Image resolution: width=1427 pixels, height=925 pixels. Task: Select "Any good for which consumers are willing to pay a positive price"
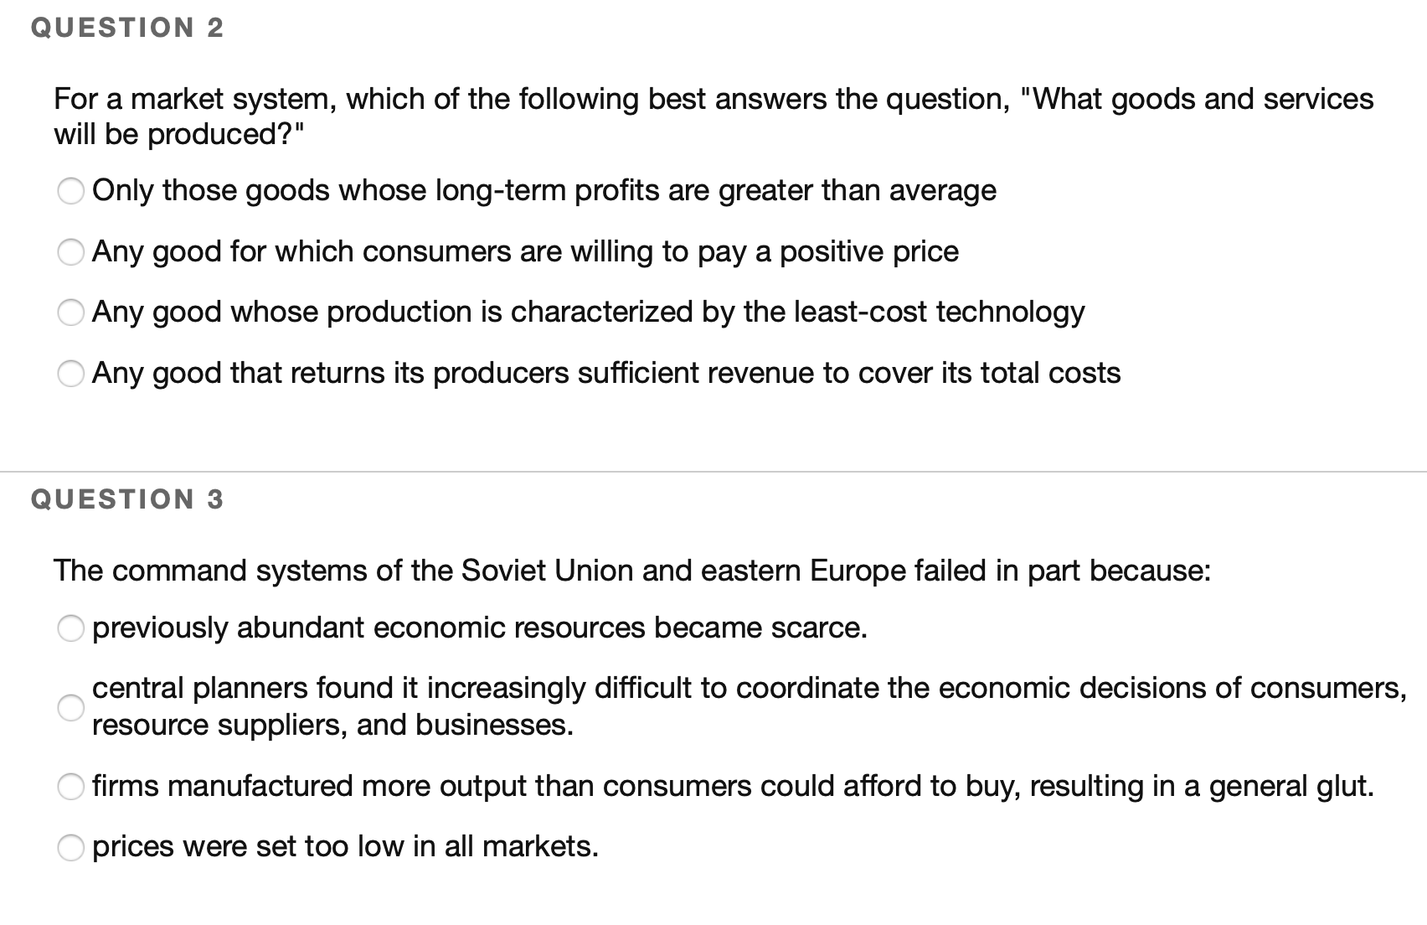point(71,252)
